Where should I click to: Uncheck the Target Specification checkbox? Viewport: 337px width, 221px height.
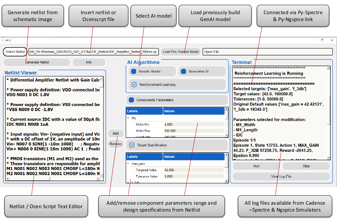coord(131,145)
